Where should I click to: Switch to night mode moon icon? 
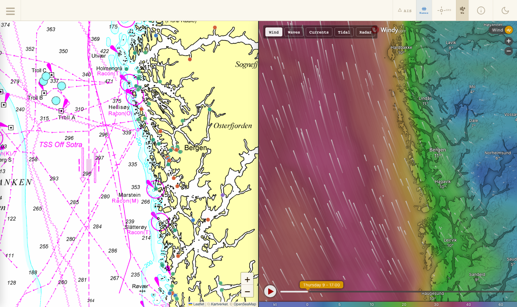pyautogui.click(x=505, y=11)
